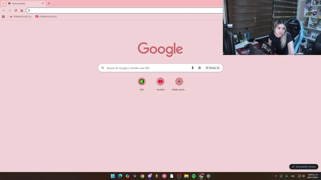Image resolution: width=321 pixels, height=180 pixels.
Task: Open a new tab with plus button
Action: click(49, 3)
